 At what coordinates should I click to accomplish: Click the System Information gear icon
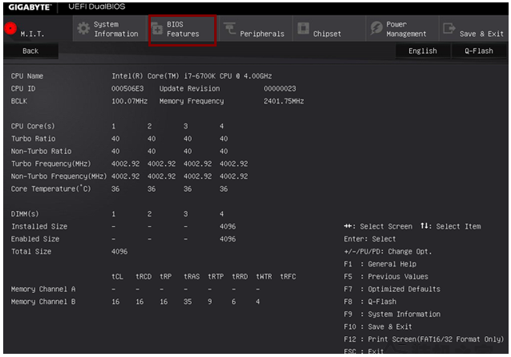tap(83, 29)
